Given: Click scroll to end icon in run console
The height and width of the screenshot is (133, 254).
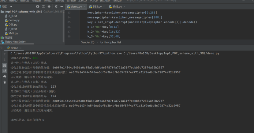Looking at the screenshot, I should [5, 71].
